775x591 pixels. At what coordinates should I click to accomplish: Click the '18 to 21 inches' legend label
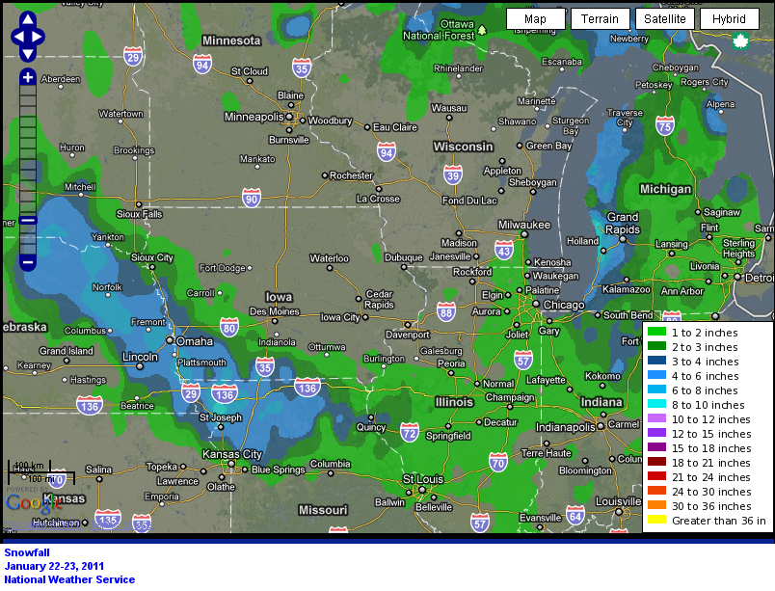(711, 463)
